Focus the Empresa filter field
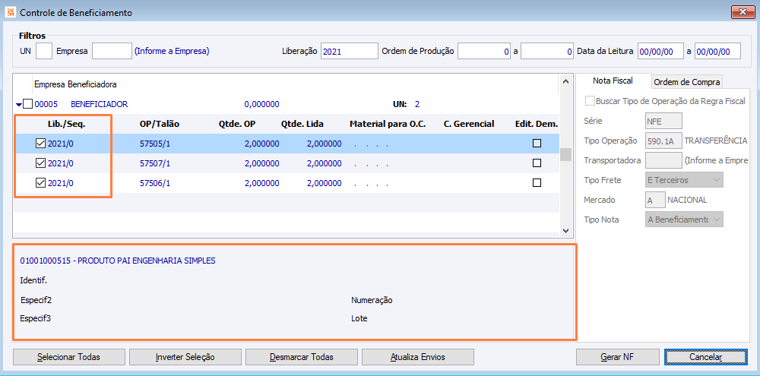 pyautogui.click(x=112, y=51)
